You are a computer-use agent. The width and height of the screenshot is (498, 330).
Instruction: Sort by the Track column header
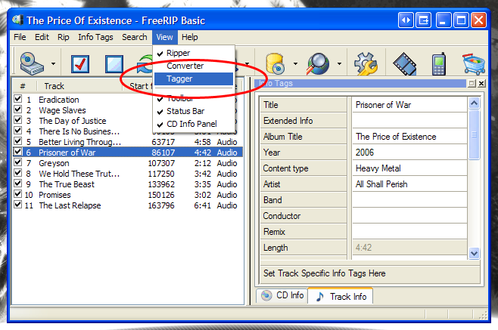click(79, 86)
